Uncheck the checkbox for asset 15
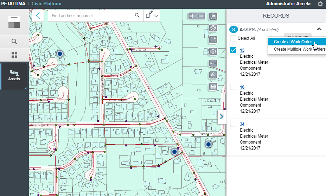Image resolution: width=326 pixels, height=196 pixels. click(233, 50)
